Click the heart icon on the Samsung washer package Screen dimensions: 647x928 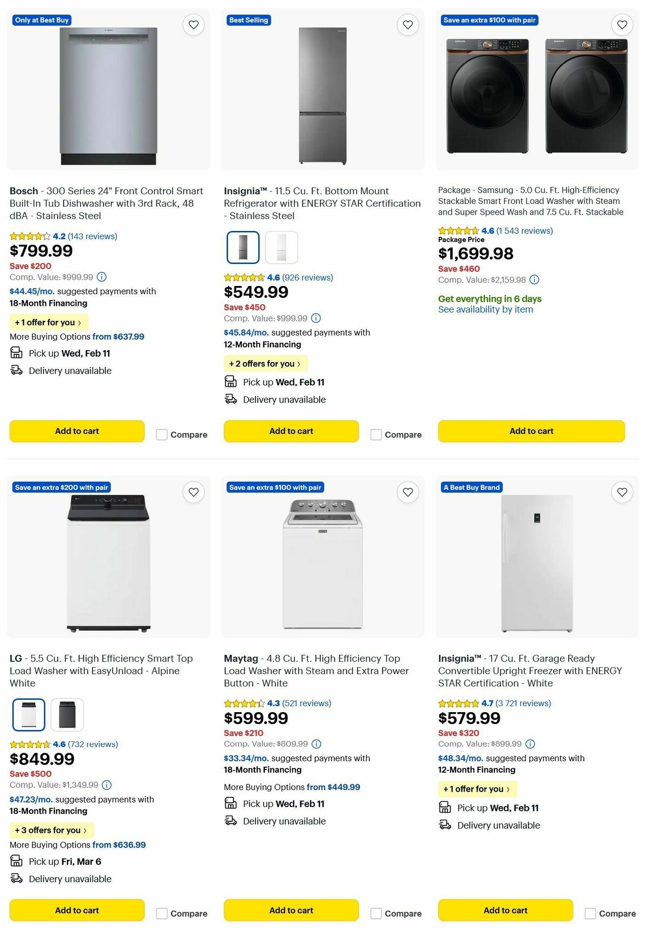(622, 24)
